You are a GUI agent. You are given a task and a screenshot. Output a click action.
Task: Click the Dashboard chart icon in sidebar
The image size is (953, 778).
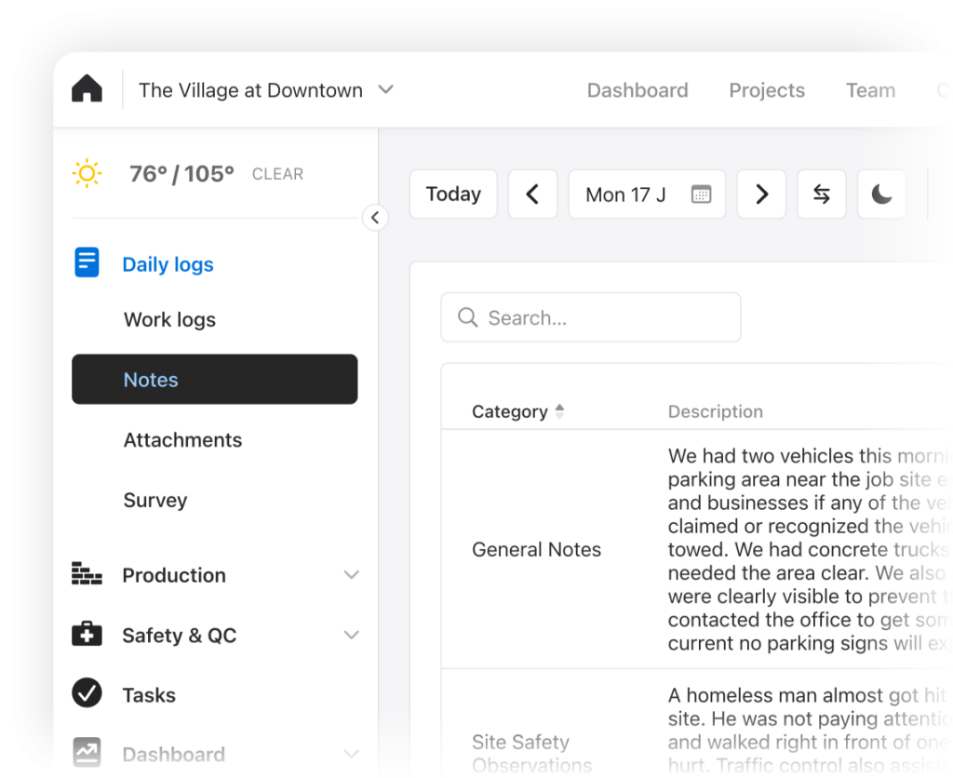click(87, 754)
